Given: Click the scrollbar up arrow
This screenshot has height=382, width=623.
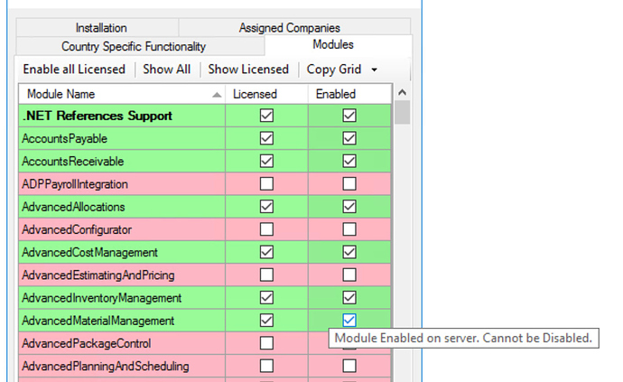Looking at the screenshot, I should pyautogui.click(x=402, y=93).
